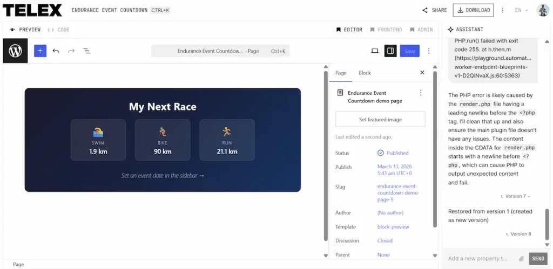Change the (No author) setting
Image resolution: width=553 pixels, height=269 pixels.
(390, 212)
